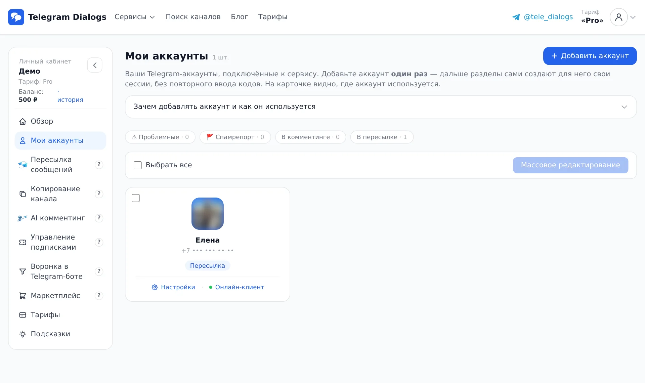Open help tooltip for Управление подписками
Screen dimensions: 645x383
[x=99, y=242]
